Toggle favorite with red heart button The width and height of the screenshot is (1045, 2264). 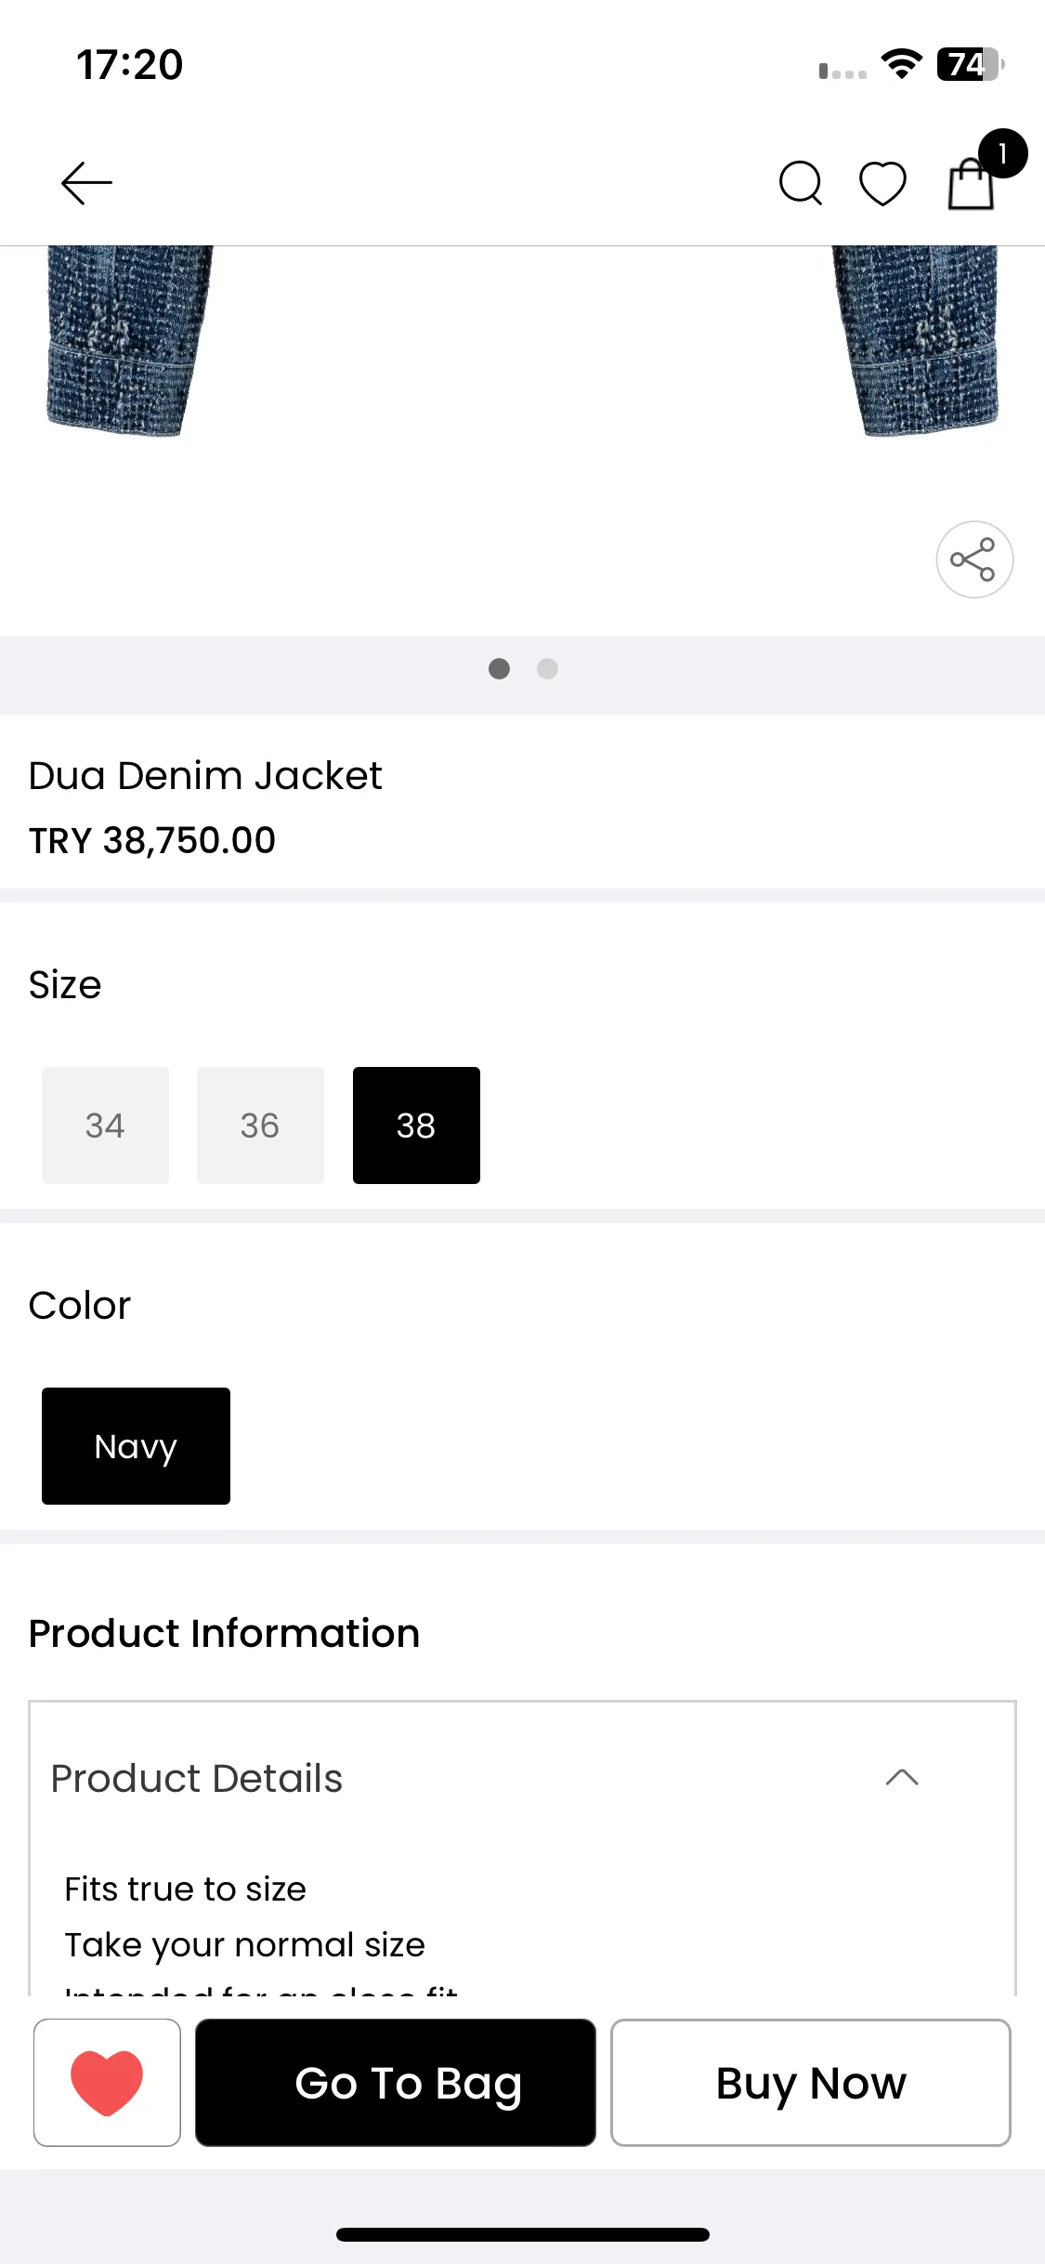pyautogui.click(x=107, y=2083)
